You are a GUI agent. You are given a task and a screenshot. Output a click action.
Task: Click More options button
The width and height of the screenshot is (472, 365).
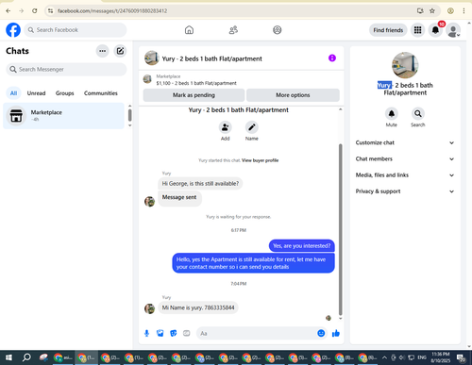293,95
